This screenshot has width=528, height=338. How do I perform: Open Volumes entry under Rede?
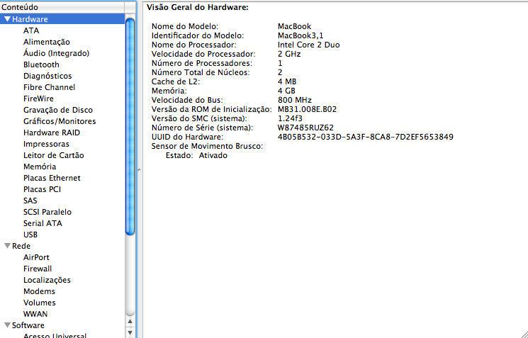click(x=40, y=303)
